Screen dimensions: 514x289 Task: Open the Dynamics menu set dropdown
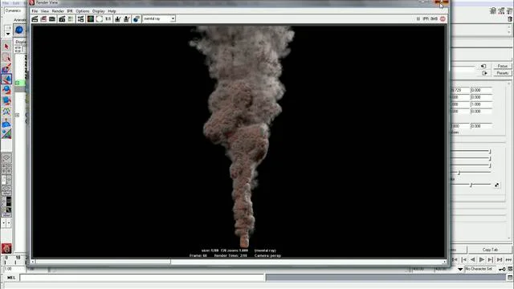point(14,10)
